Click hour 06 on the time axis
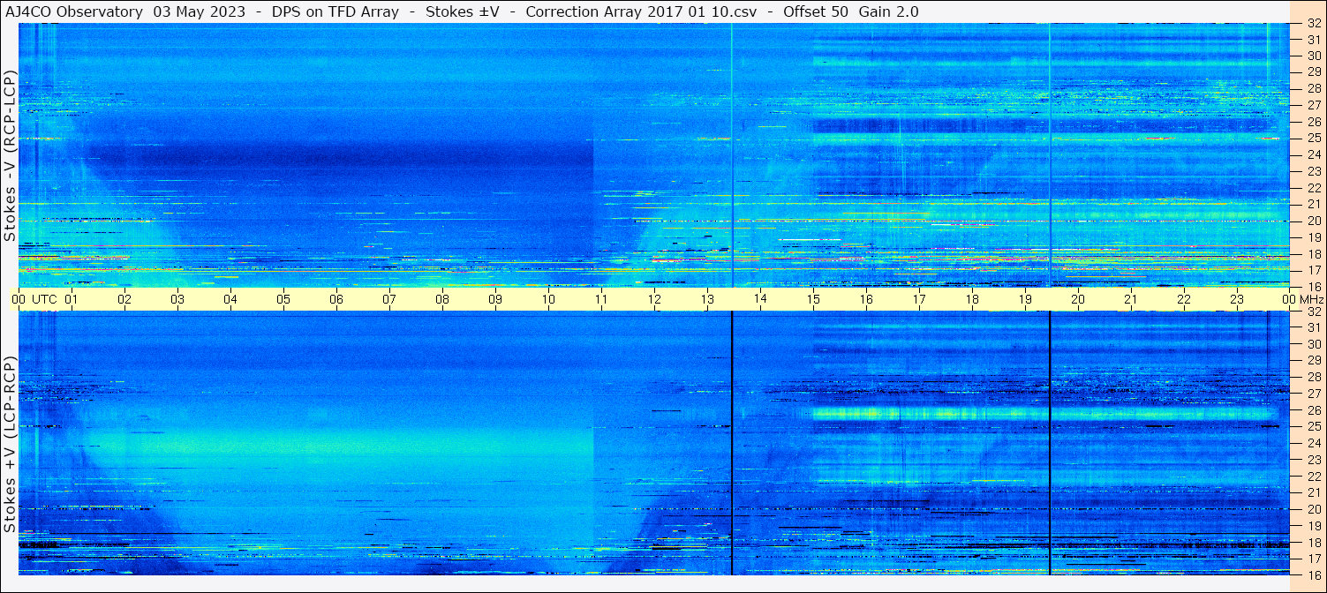The width and height of the screenshot is (1327, 593). (336, 299)
